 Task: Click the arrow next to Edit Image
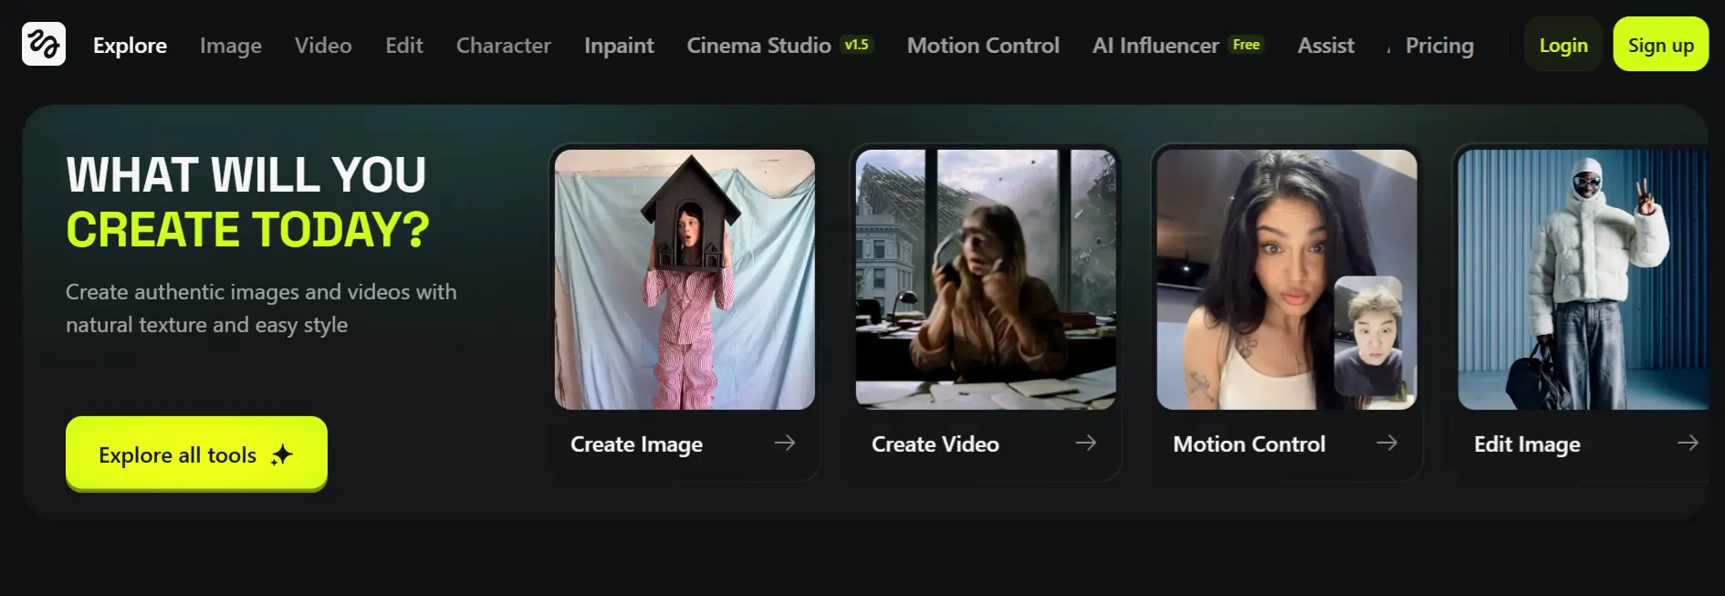point(1688,443)
